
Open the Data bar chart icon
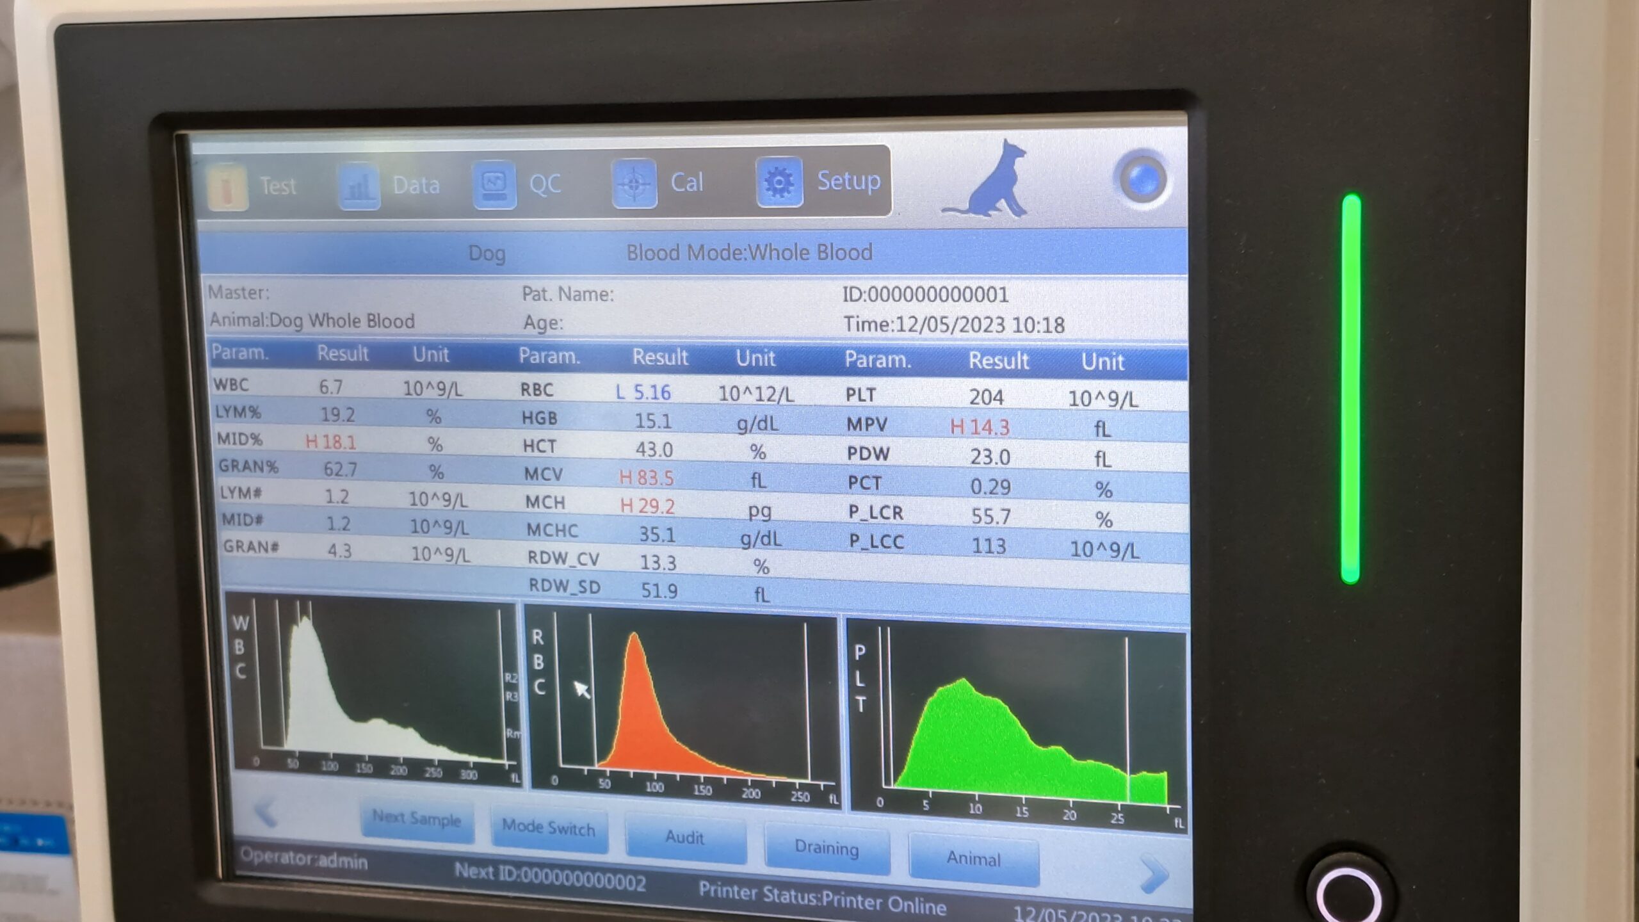click(359, 186)
